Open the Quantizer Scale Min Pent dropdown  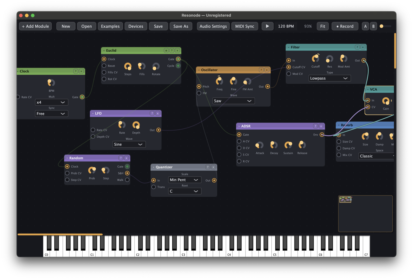tap(185, 180)
